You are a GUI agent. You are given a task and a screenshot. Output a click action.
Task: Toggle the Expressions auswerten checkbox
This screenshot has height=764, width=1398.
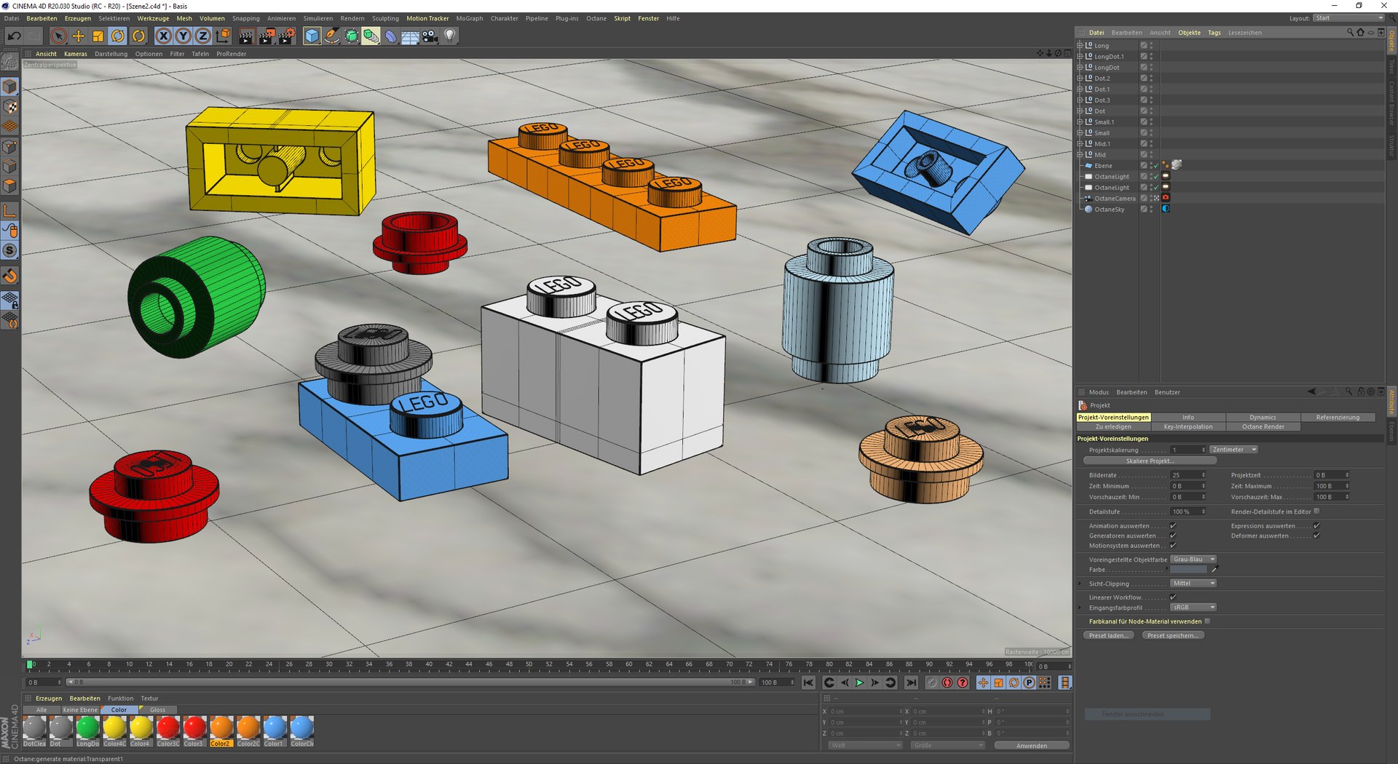[x=1316, y=525]
